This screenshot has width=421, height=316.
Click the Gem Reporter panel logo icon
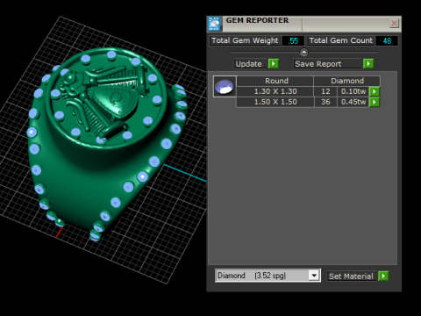(x=214, y=24)
